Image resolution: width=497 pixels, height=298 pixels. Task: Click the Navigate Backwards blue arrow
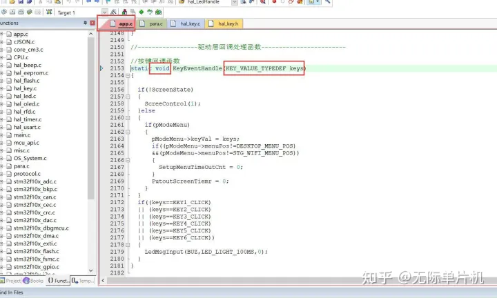tap(89, 1)
